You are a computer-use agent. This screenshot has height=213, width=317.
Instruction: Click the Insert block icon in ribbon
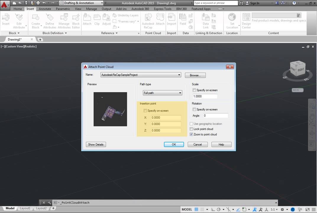6,17
